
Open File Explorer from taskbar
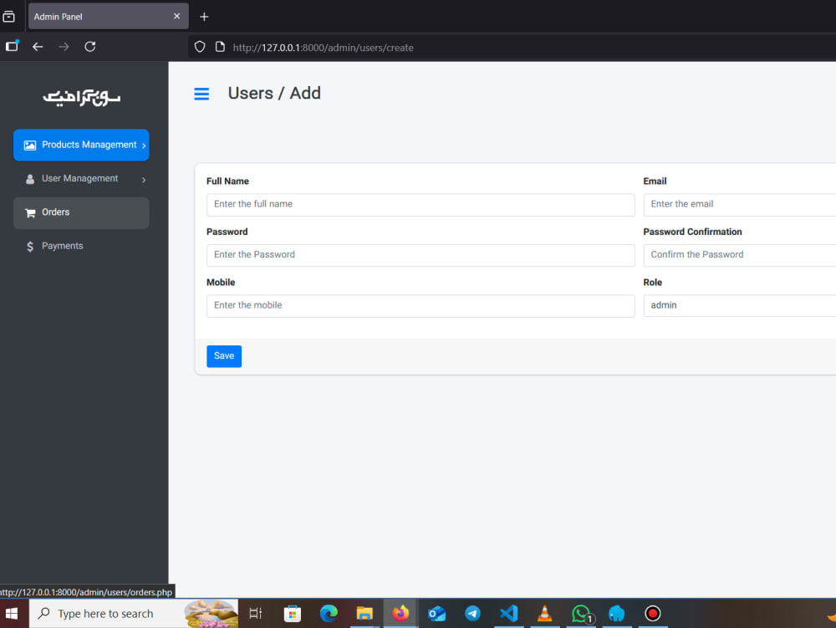click(364, 614)
